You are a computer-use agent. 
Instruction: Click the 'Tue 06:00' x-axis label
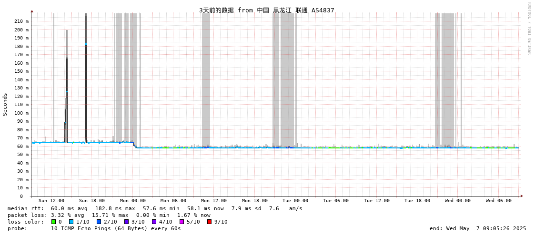(x=336, y=201)
